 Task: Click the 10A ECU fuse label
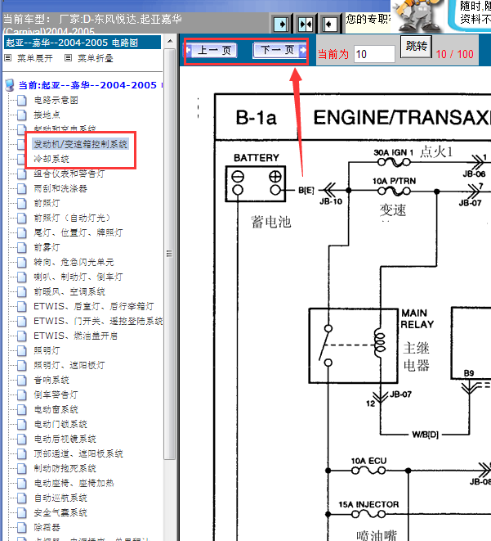click(368, 461)
